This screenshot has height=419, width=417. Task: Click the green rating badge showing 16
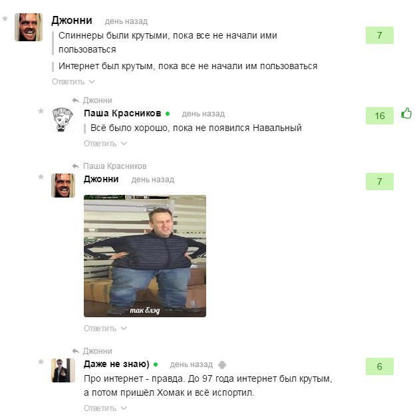coord(380,116)
